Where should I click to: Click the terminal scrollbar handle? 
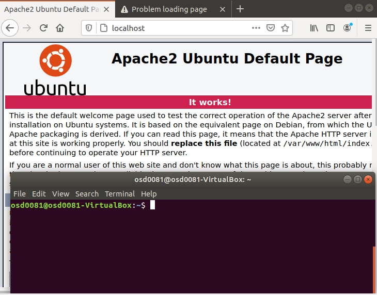(374, 270)
